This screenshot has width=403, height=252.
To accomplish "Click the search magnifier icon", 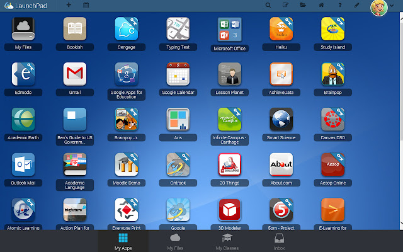I will click(x=268, y=5).
